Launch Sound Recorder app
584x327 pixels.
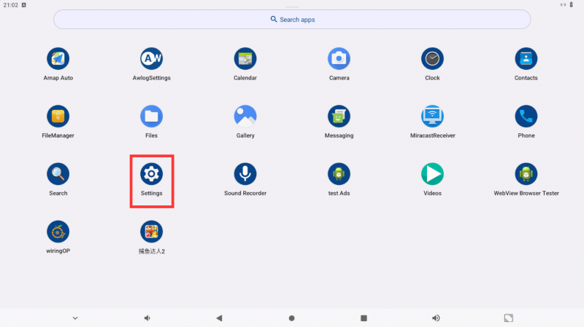pyautogui.click(x=245, y=174)
